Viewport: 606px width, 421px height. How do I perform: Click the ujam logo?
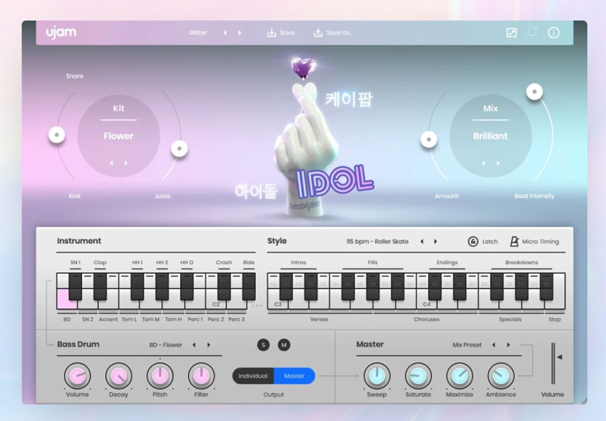click(x=61, y=32)
